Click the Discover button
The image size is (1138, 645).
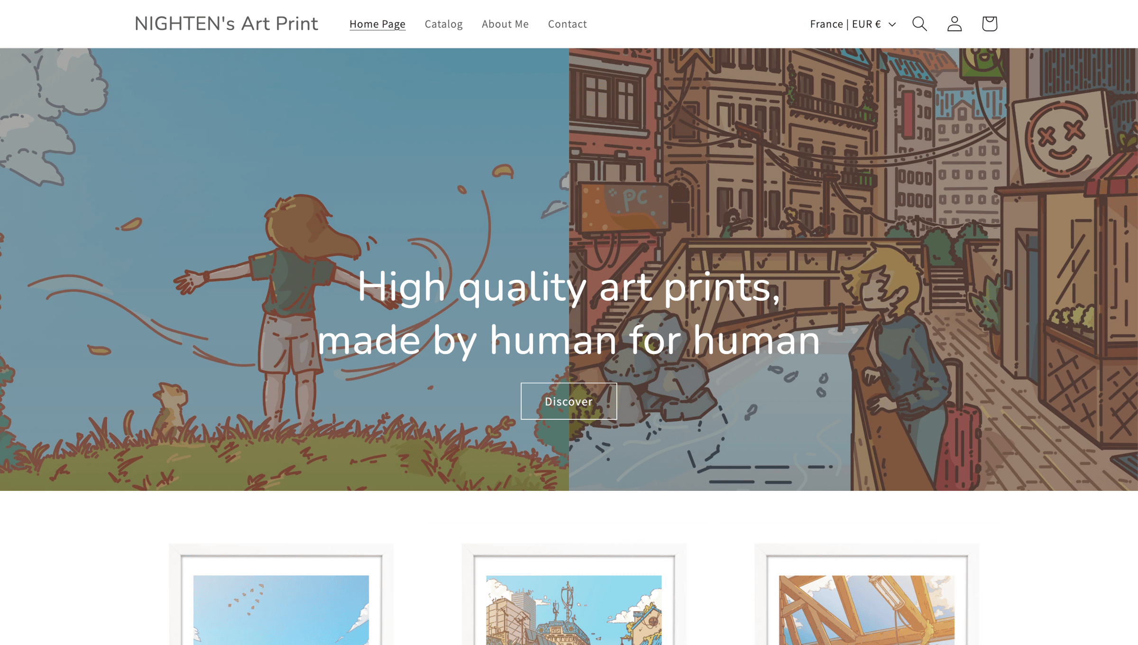[569, 401]
